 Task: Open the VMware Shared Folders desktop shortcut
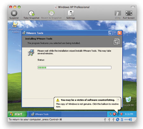(x=16, y=27)
